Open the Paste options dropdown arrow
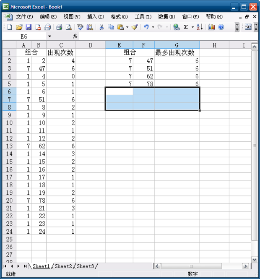Viewport: 260px width, 279px height. (127, 27)
